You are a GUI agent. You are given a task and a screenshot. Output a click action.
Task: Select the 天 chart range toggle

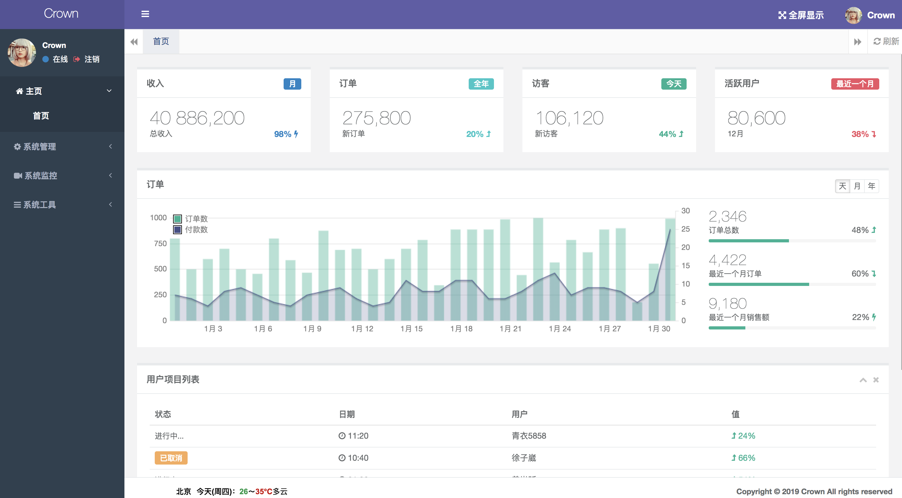[x=843, y=186]
